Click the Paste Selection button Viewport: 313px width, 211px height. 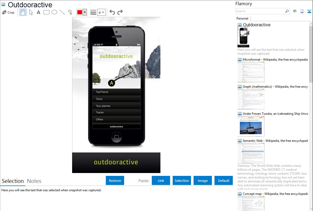(182, 181)
